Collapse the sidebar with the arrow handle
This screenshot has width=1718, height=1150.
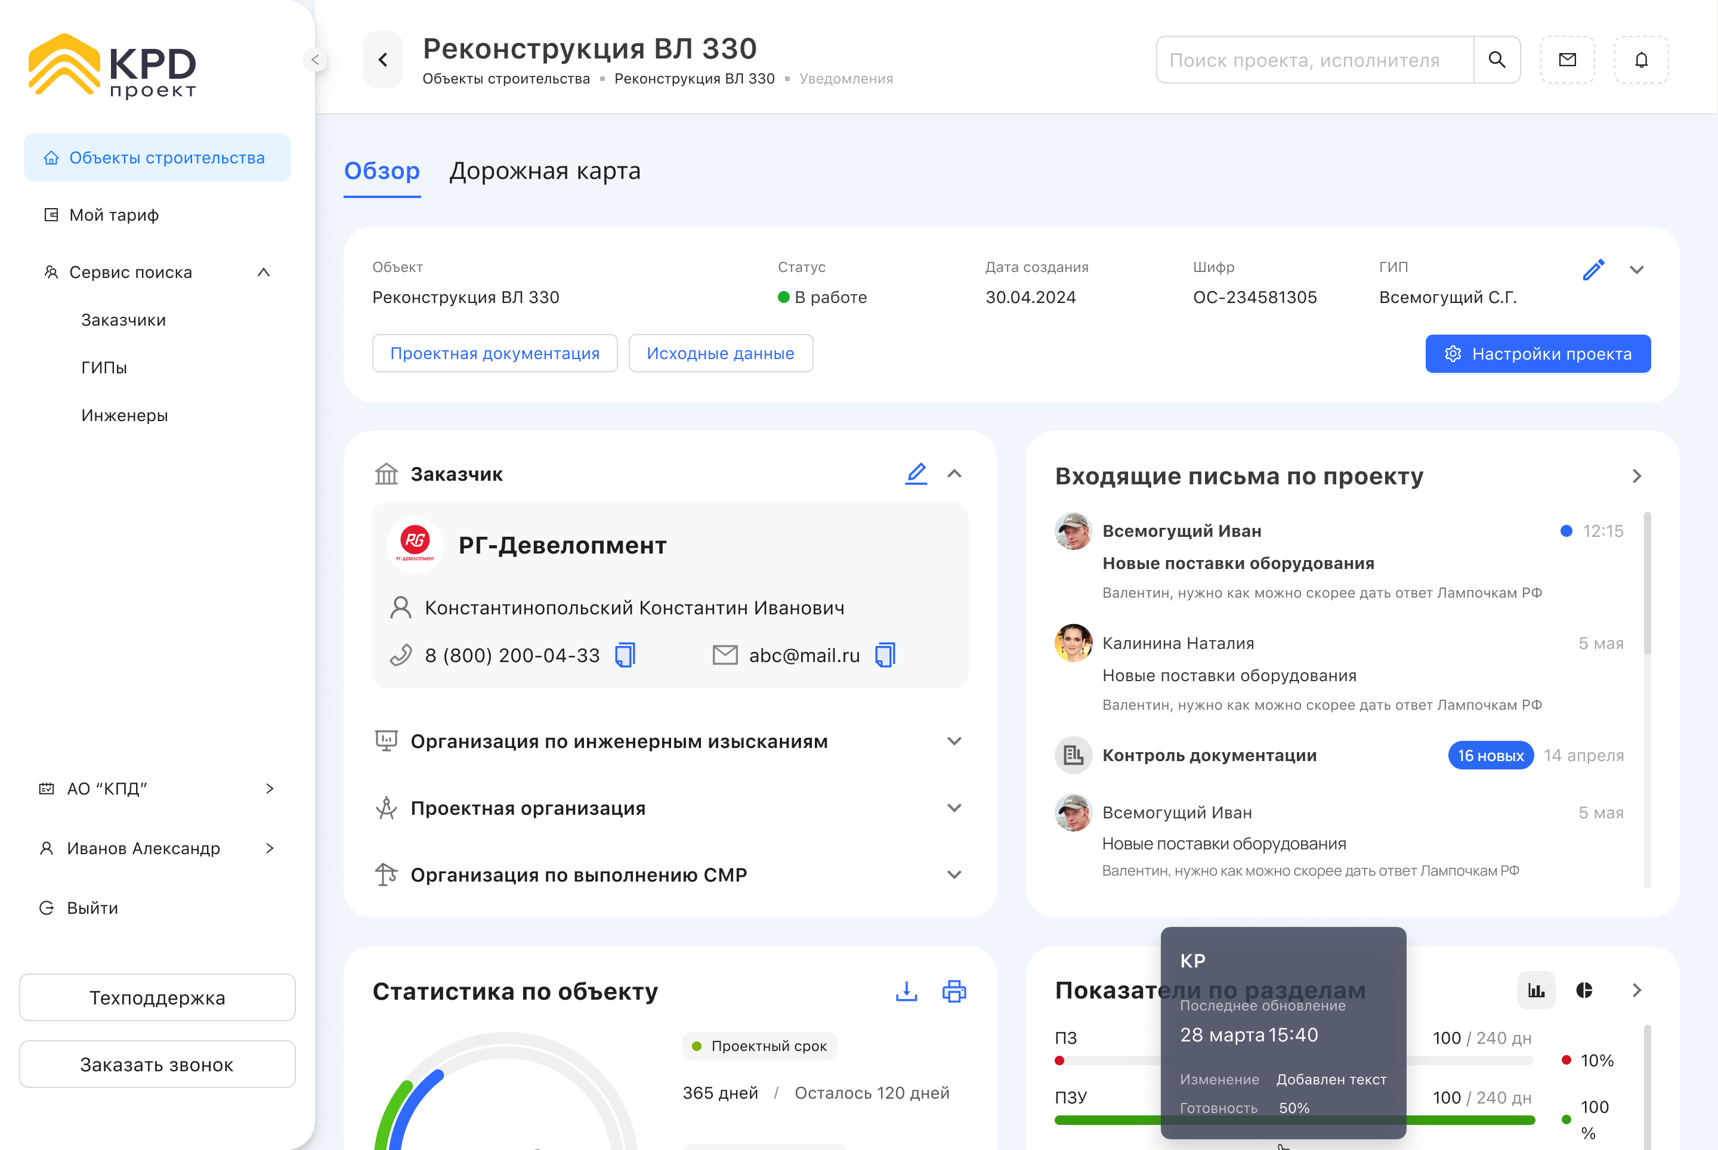pyautogui.click(x=315, y=60)
